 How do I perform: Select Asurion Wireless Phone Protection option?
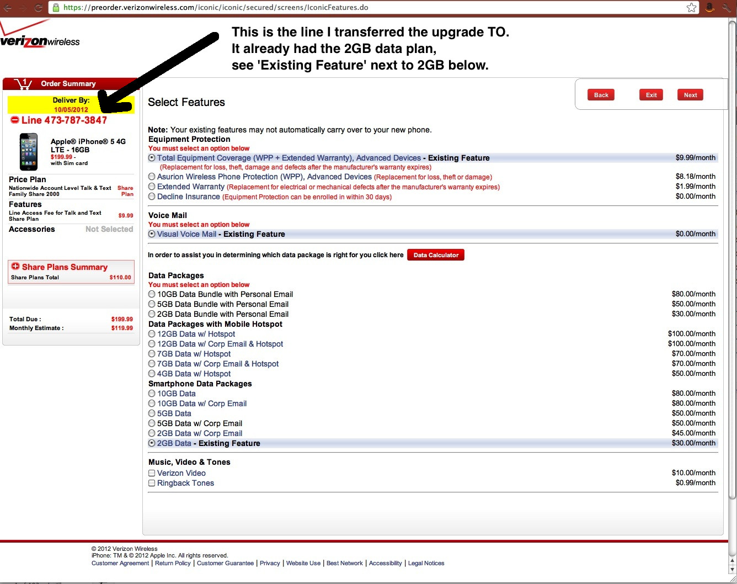(152, 177)
